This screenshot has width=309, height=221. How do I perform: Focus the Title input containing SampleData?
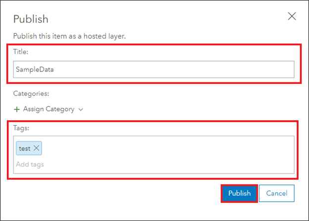[x=154, y=69]
